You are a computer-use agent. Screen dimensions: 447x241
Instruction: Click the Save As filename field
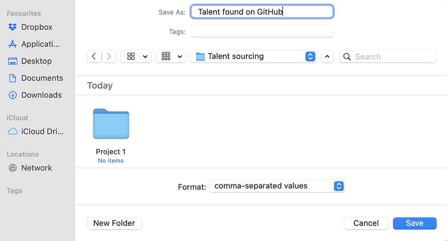[x=262, y=12]
